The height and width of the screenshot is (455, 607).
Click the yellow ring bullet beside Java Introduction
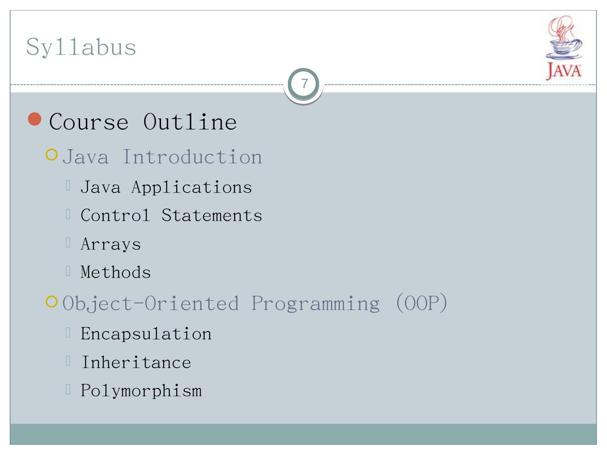[x=51, y=155]
